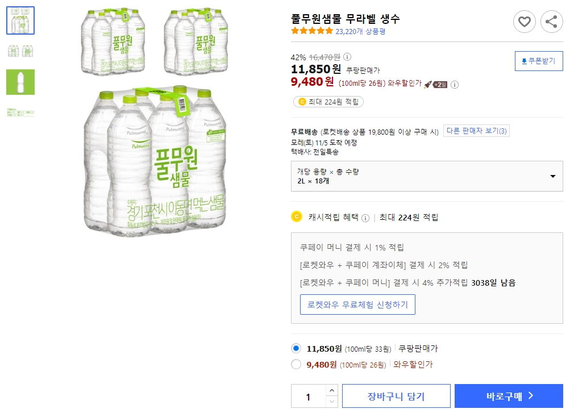
Task: Click the five-star rating stars
Action: (x=311, y=31)
